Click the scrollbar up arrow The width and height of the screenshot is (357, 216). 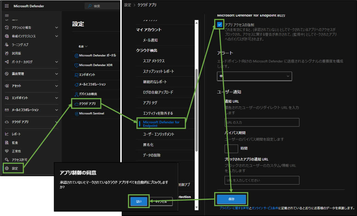(196, 22)
